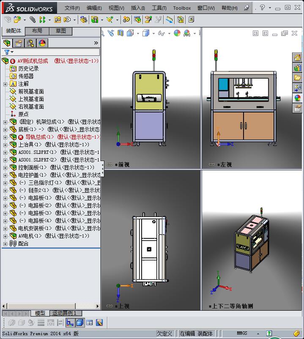Expand the 三色指示灯<1> tree node
This screenshot has height=339, width=304.
pos(5,183)
